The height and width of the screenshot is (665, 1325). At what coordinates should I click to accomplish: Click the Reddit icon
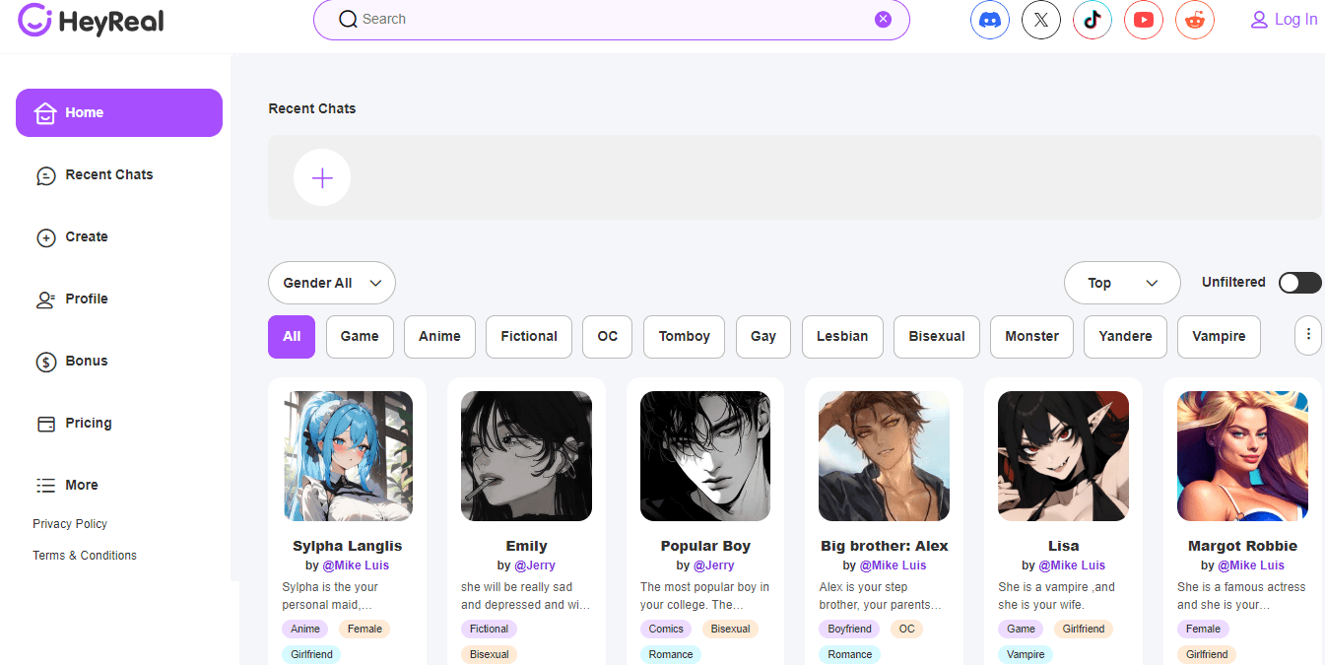1194,19
